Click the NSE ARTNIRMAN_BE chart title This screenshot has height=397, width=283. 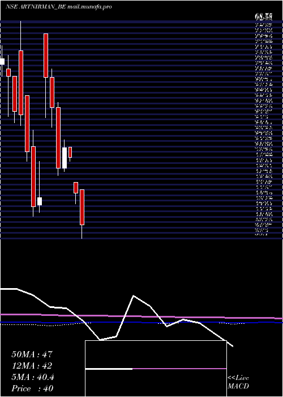coord(59,7)
